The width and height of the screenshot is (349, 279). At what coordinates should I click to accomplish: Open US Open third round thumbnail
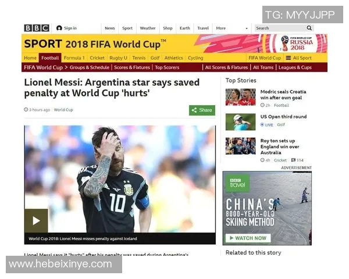240,121
